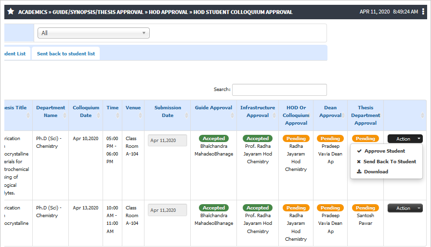Click Pending Dean Approval badge in first row

click(x=330, y=139)
